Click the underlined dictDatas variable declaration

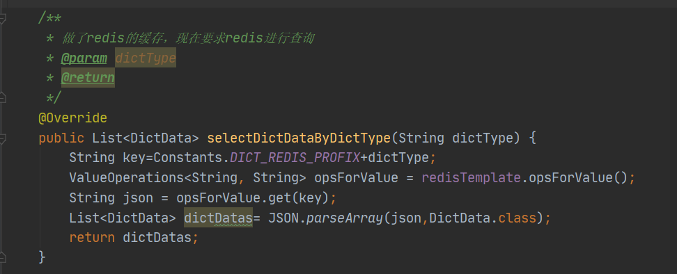click(x=218, y=218)
